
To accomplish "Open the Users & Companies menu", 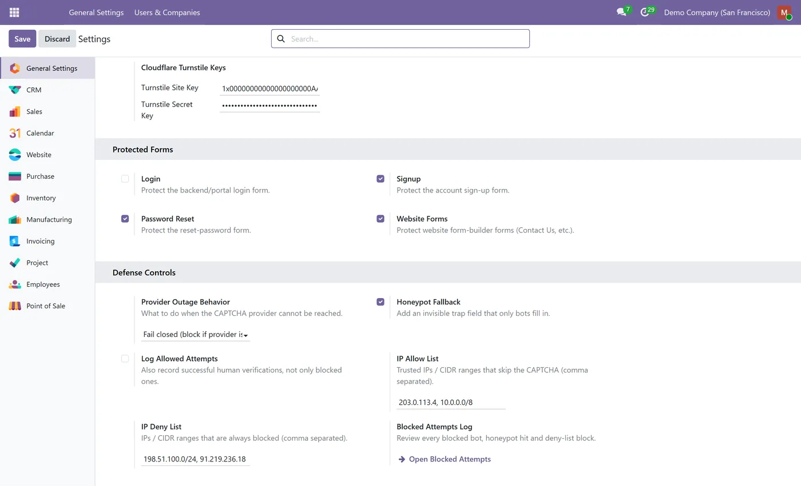I will [167, 13].
